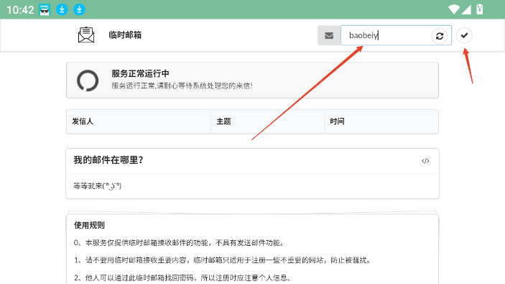Click usage rule 0 about receive-only mail
Viewport: 505px width, 284px height.
pyautogui.click(x=179, y=243)
